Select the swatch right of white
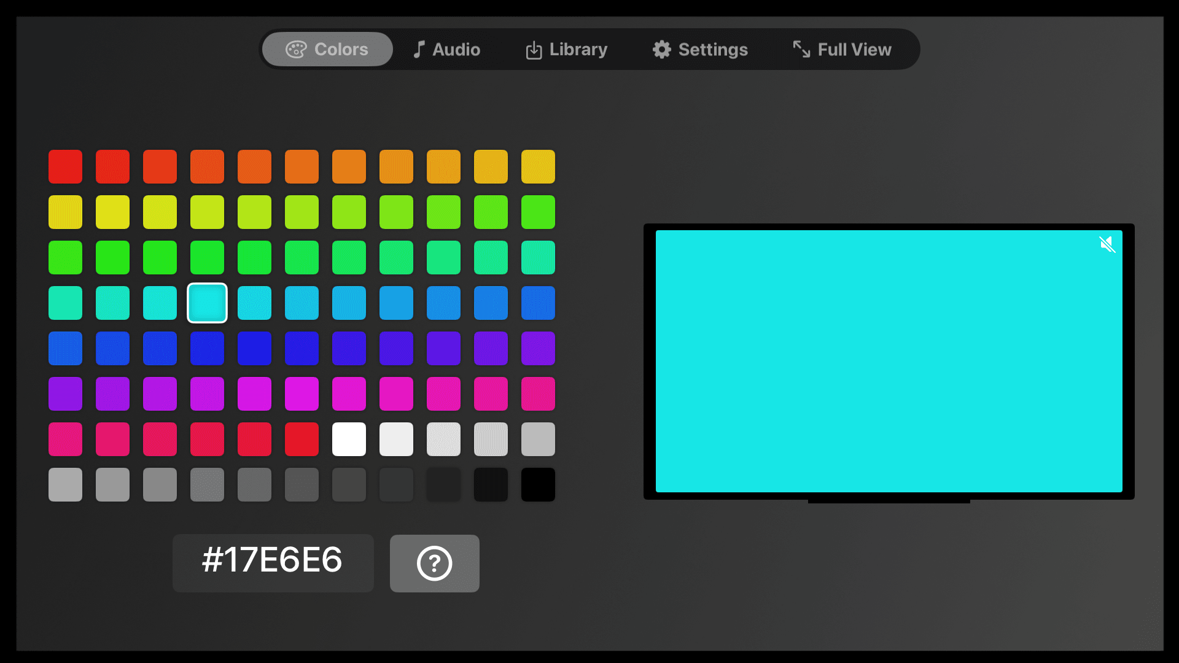 pos(396,439)
